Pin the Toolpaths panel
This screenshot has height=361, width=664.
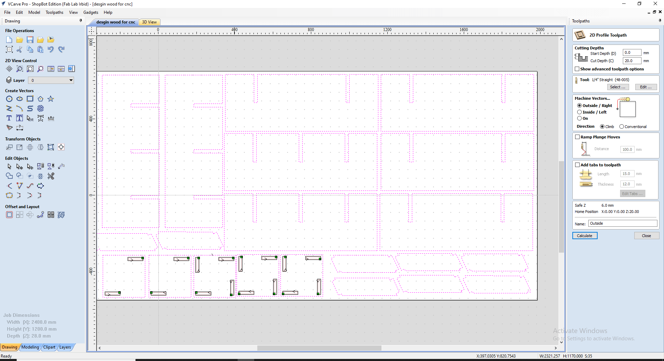660,21
